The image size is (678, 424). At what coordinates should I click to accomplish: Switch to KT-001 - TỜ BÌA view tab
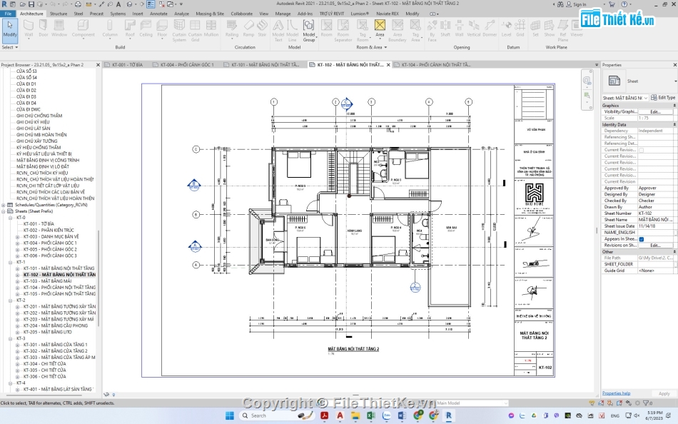127,64
